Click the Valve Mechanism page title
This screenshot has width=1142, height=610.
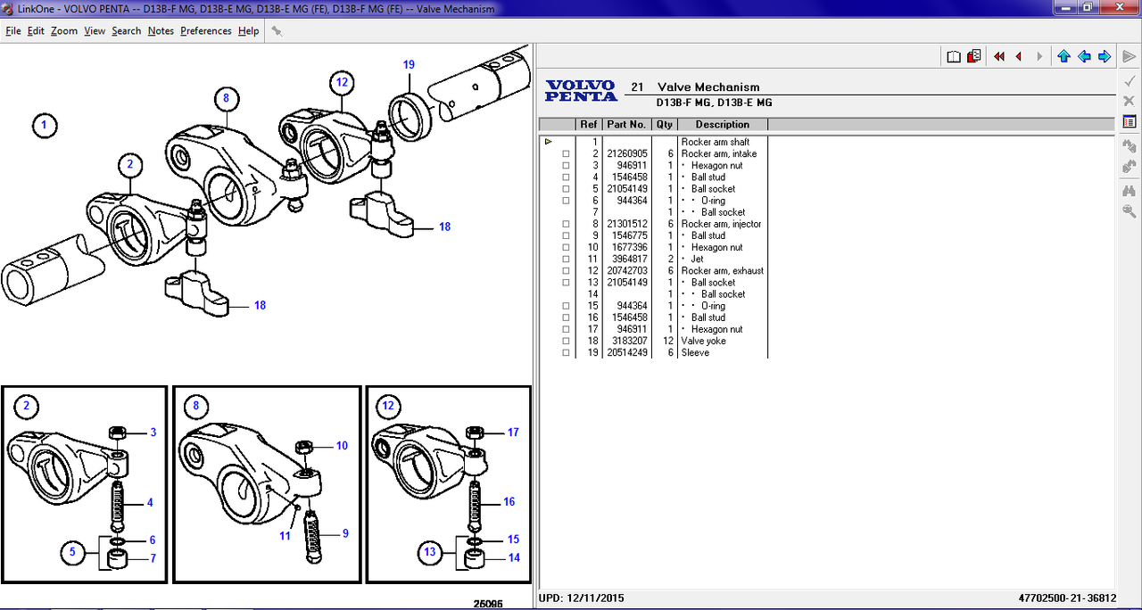(x=708, y=87)
